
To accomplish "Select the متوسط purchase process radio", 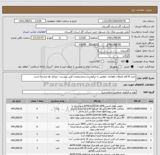I will click(120, 67).
